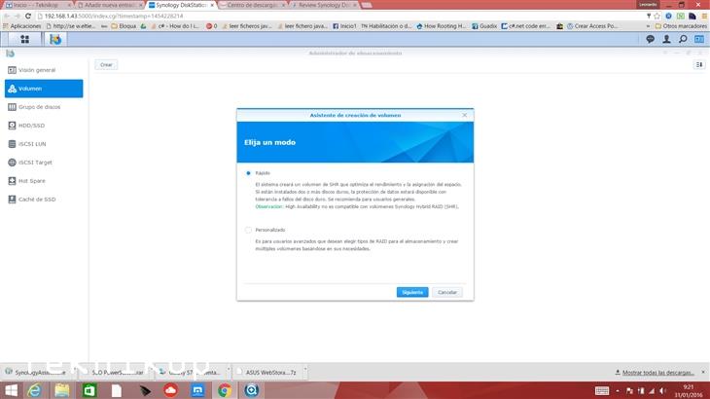Open the HDD/SSD section

(33, 126)
